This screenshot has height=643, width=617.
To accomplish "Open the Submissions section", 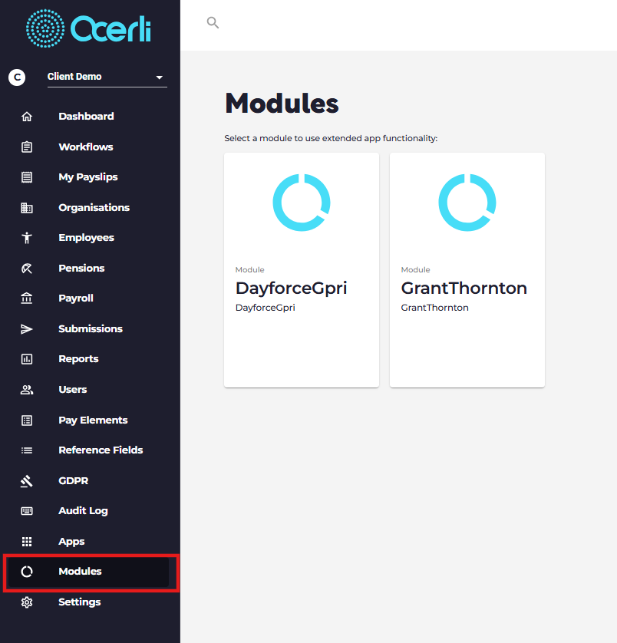I will (91, 329).
